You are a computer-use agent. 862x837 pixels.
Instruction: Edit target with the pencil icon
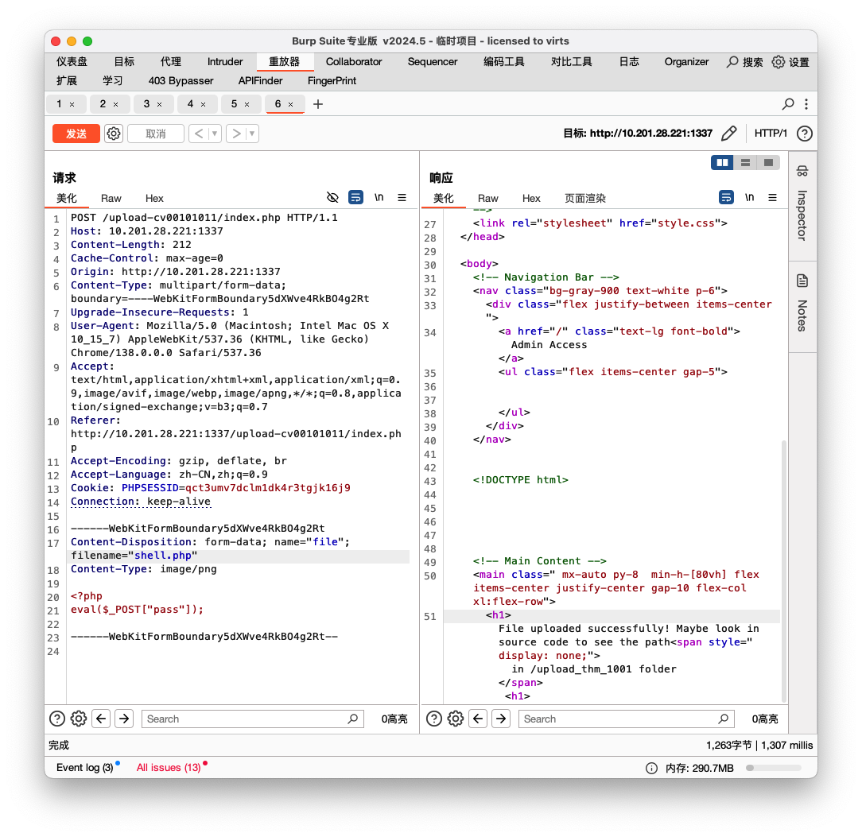[x=728, y=134]
